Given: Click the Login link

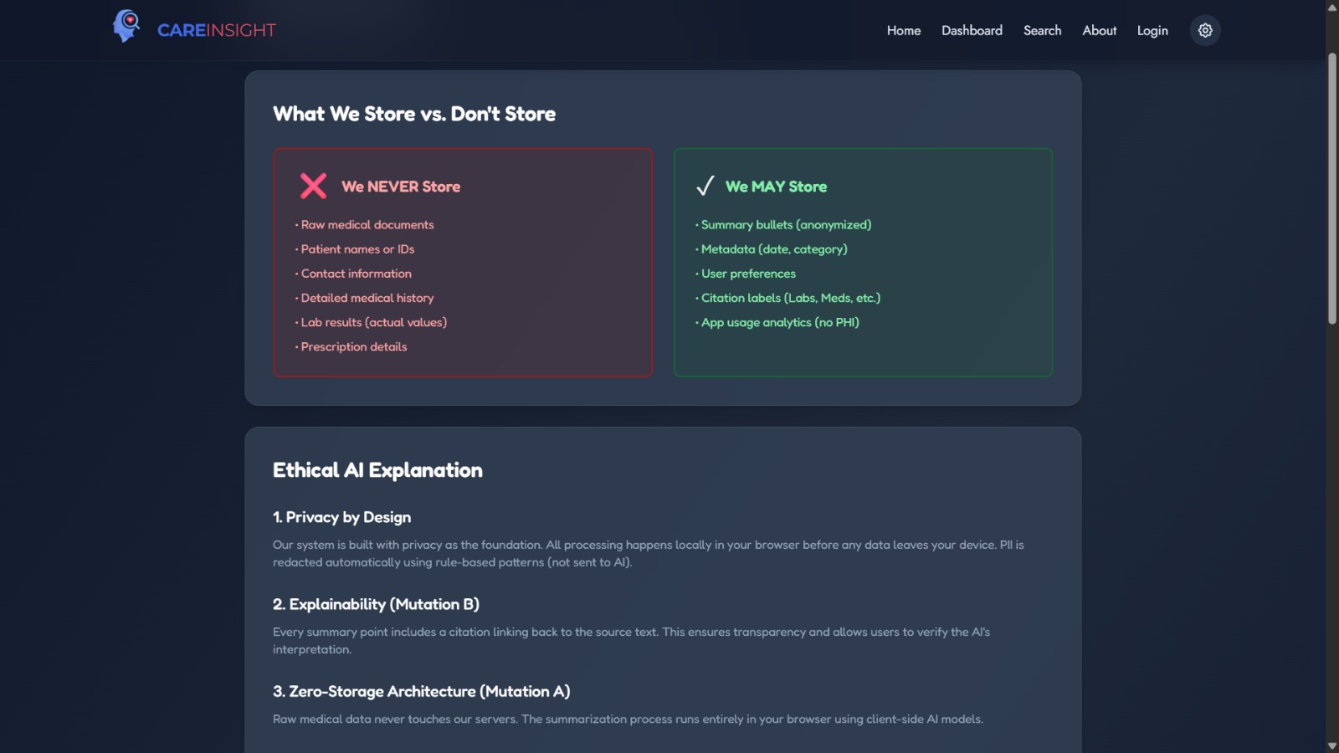Looking at the screenshot, I should (1152, 30).
